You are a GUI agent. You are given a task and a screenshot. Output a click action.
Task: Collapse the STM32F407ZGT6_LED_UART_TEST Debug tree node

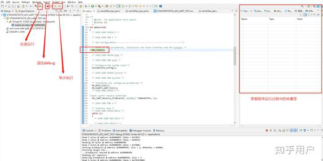2,15
